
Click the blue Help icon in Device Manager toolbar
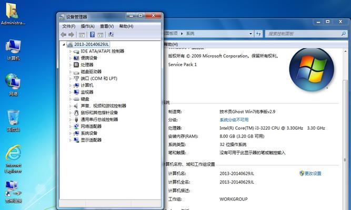(92, 35)
